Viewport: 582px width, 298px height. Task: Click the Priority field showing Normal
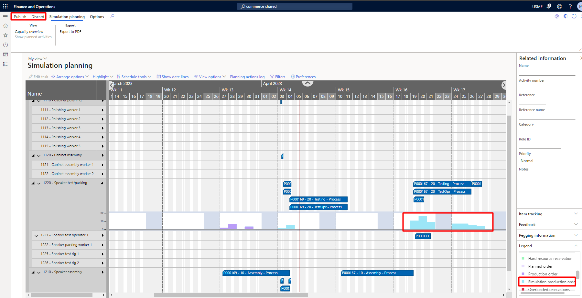tap(540, 161)
